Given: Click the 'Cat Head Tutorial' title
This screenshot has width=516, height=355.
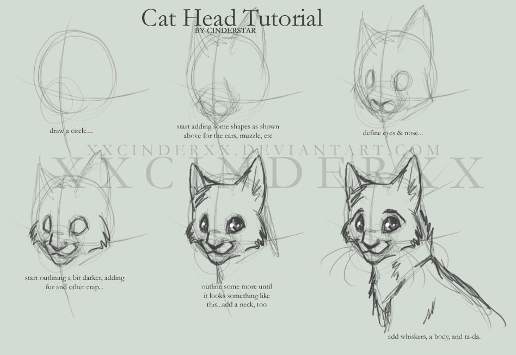Looking at the screenshot, I should [x=232, y=18].
